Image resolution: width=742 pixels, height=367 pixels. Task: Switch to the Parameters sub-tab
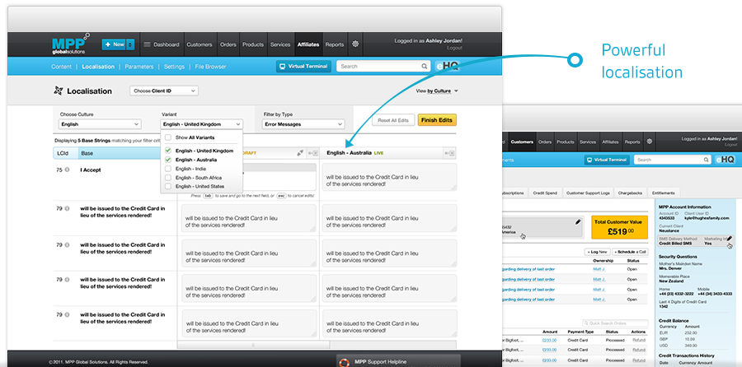(139, 67)
